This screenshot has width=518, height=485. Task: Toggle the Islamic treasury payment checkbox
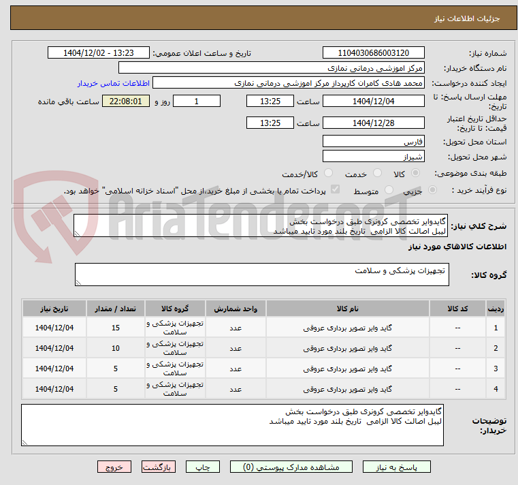(x=335, y=189)
